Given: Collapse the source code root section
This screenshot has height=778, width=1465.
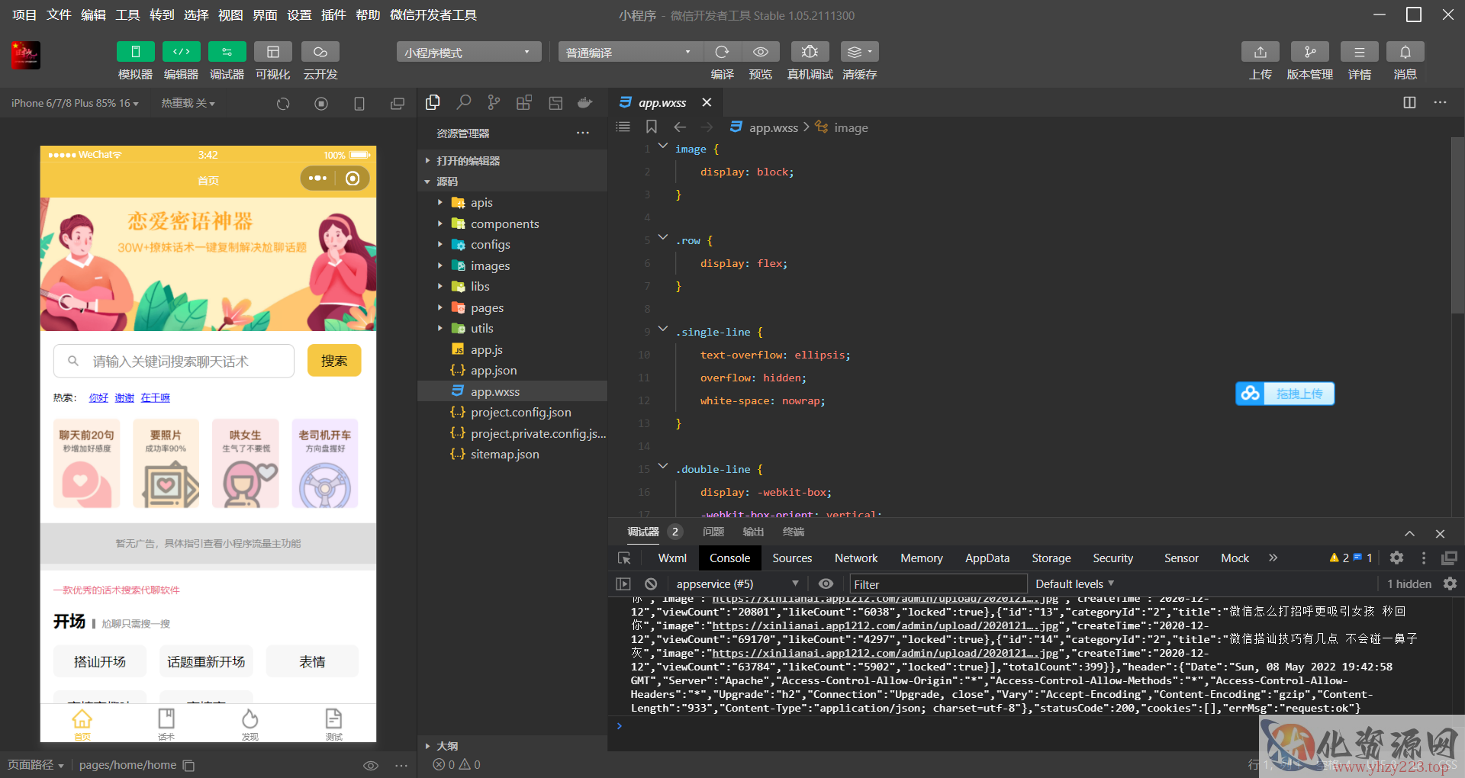Looking at the screenshot, I should pyautogui.click(x=512, y=182).
